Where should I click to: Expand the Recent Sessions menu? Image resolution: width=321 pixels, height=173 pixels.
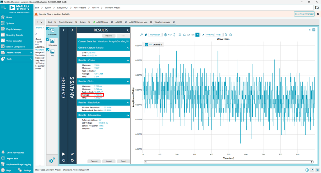(x=31, y=53)
